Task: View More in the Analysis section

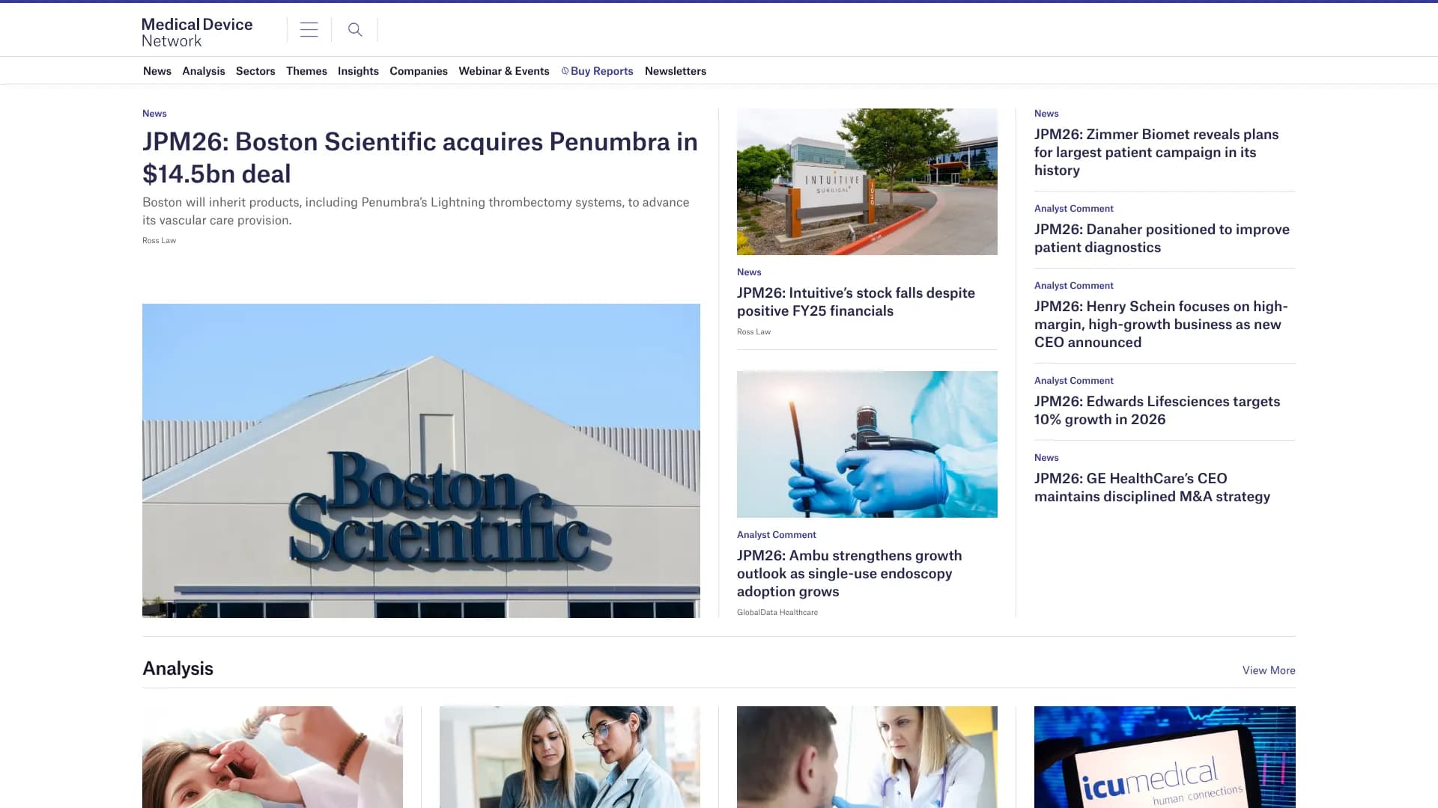Action: [x=1269, y=670]
